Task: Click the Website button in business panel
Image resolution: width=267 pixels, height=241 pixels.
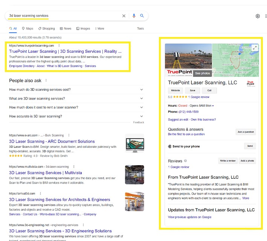Action: (175, 91)
